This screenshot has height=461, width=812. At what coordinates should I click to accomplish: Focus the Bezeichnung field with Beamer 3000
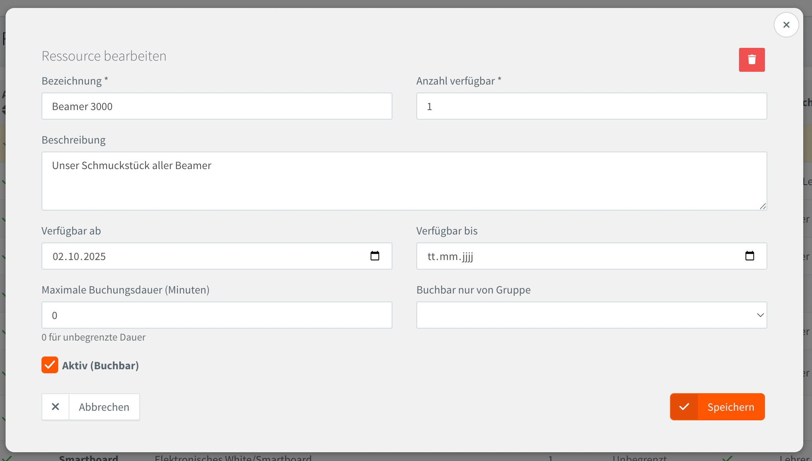(x=217, y=106)
